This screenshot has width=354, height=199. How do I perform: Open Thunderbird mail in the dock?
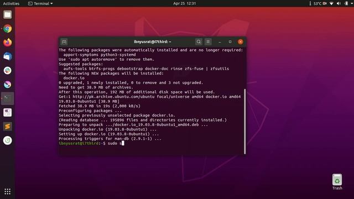point(7,56)
